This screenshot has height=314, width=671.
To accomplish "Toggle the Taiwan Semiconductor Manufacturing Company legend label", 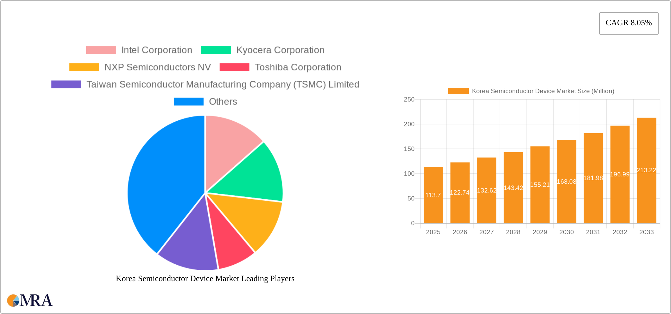I will point(223,85).
